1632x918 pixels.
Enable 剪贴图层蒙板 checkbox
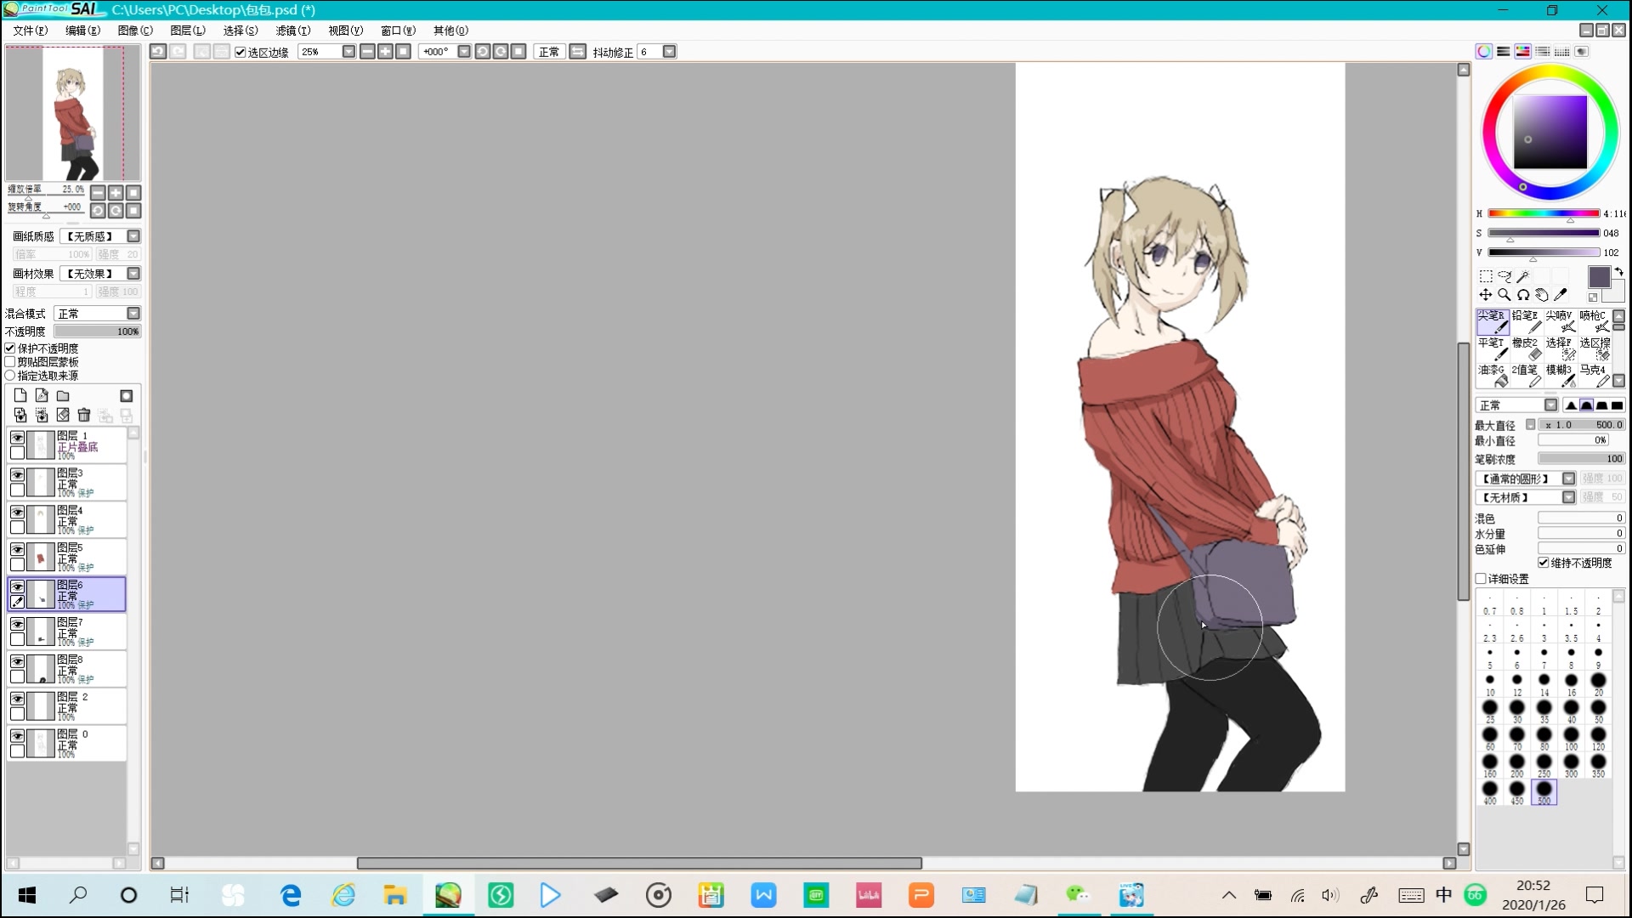click(x=11, y=362)
